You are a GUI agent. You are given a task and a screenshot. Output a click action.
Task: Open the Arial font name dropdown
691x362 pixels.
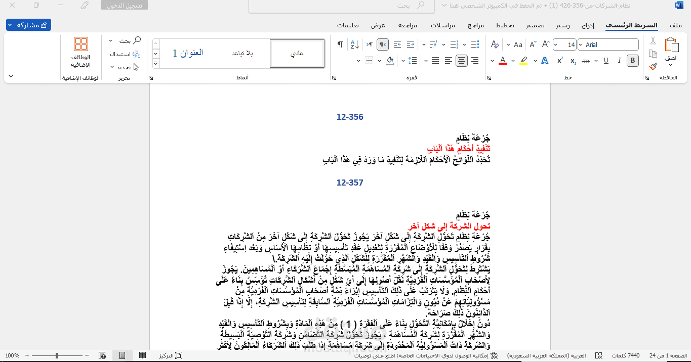[x=581, y=44]
